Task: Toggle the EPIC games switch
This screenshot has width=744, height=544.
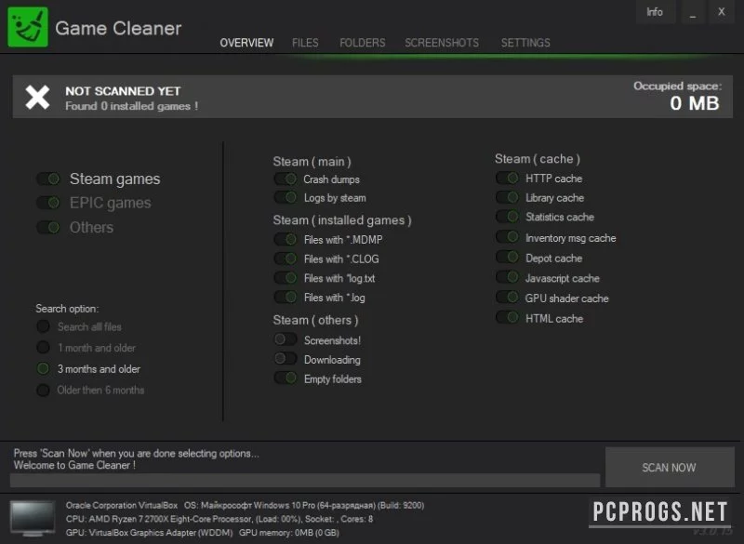Action: (48, 203)
